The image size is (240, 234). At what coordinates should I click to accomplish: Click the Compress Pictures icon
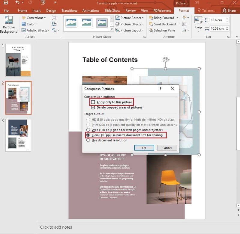(54, 18)
